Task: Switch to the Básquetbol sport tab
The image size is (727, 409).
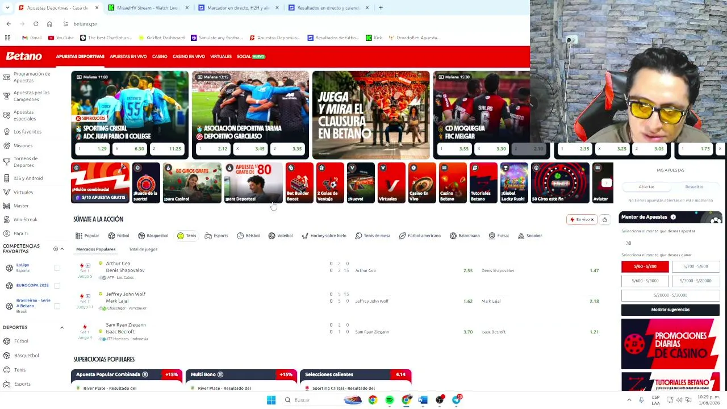Action: tap(153, 236)
